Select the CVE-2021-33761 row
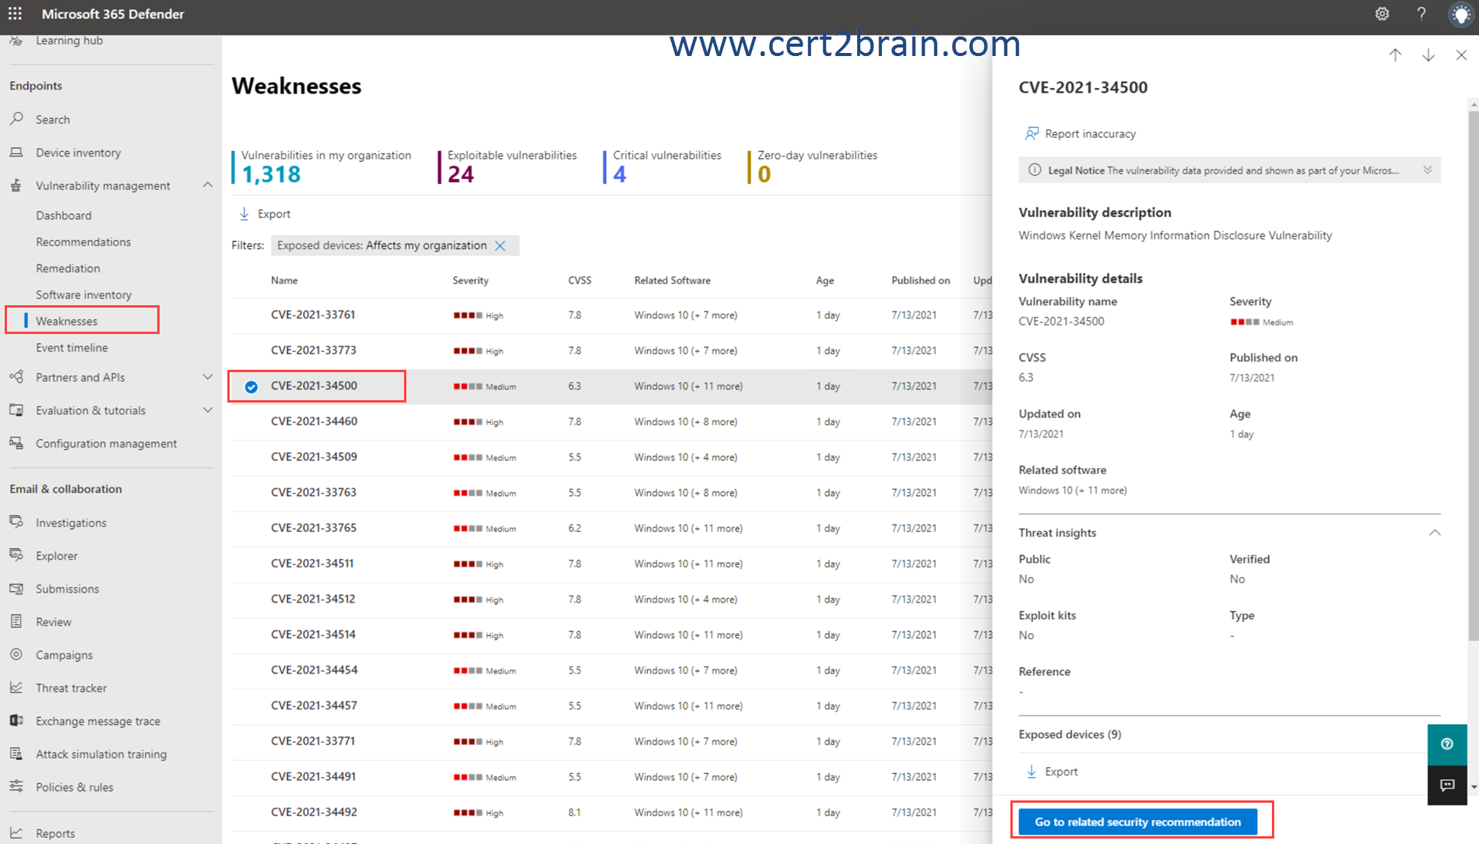Viewport: 1479px width, 844px height. pyautogui.click(x=611, y=315)
